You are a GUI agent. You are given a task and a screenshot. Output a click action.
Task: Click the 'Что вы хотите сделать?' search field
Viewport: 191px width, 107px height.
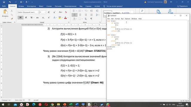click(x=115, y=6)
